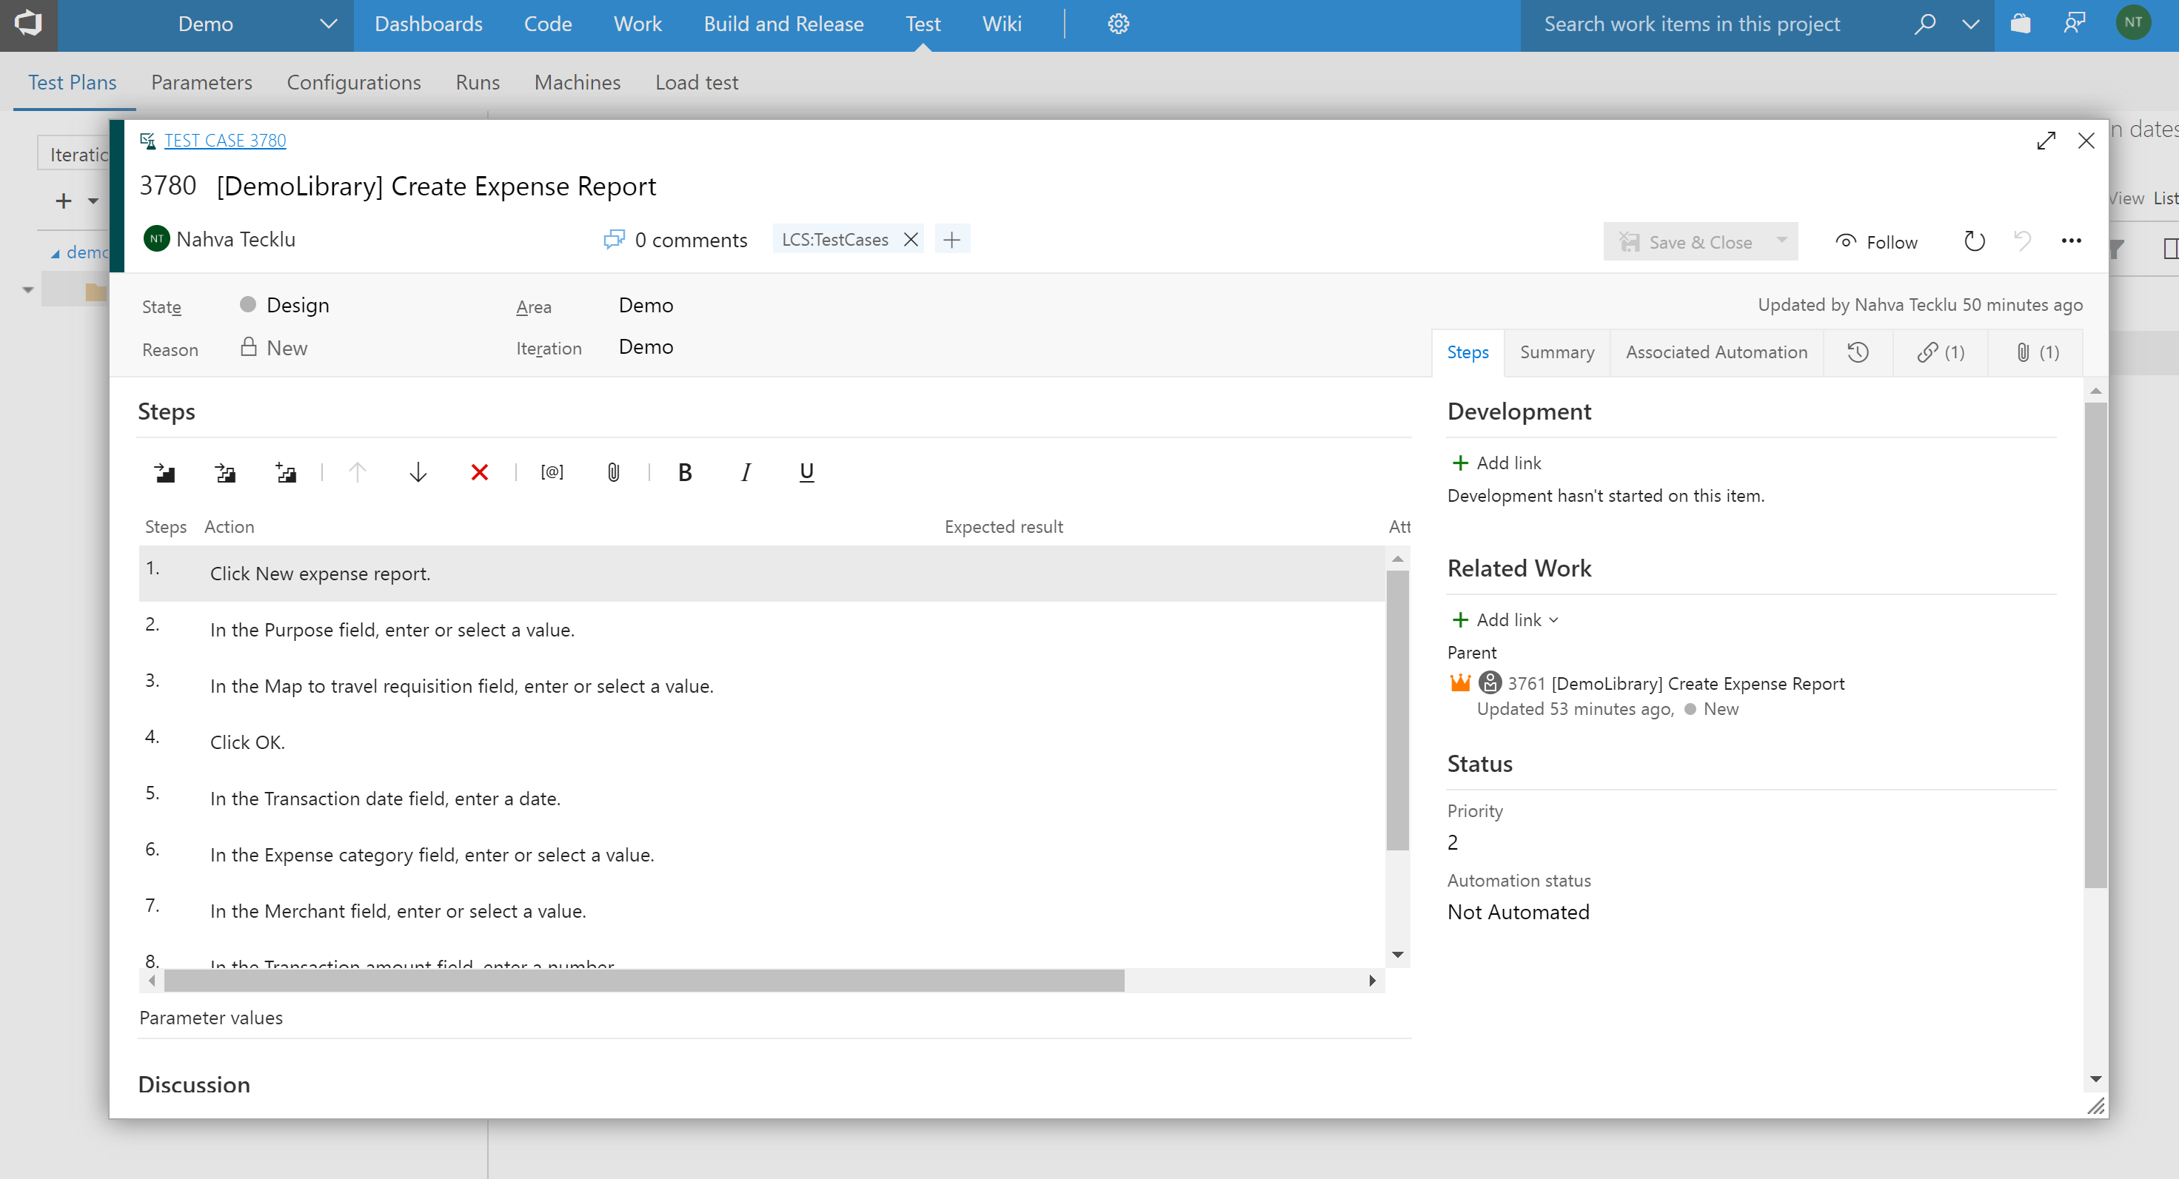The height and width of the screenshot is (1179, 2179).
Task: Open the Build and Release menu
Action: pos(783,24)
